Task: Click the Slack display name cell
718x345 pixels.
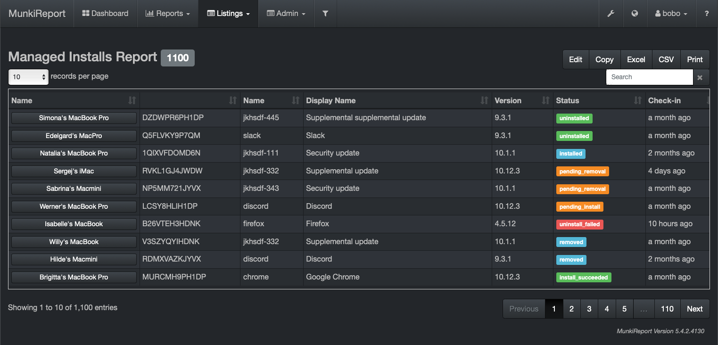Action: click(x=397, y=136)
